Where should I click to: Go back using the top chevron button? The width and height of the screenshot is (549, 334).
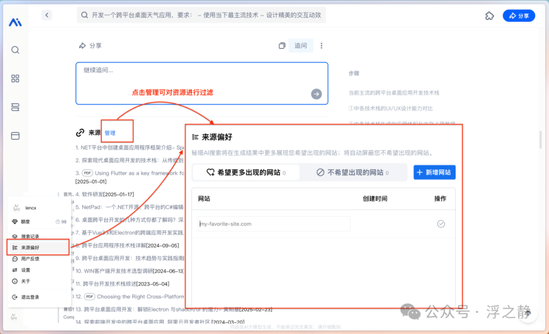(47, 15)
